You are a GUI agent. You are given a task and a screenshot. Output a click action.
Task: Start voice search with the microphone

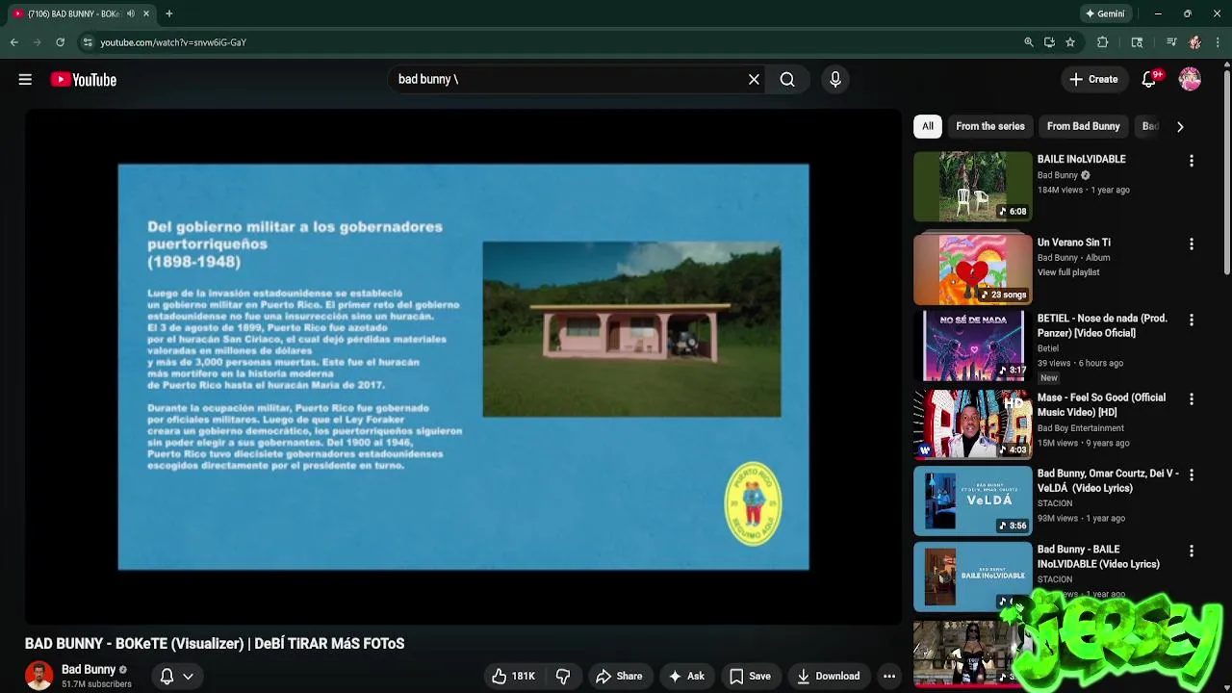[x=835, y=80]
